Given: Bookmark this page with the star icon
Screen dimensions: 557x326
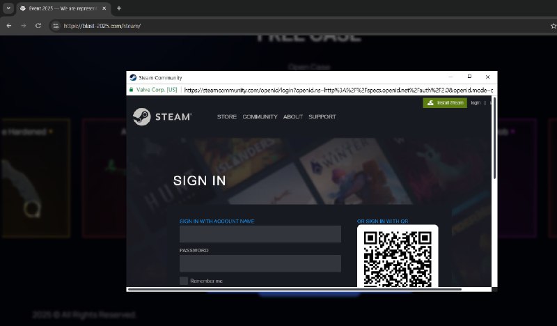Looking at the screenshot, I should click(553, 26).
